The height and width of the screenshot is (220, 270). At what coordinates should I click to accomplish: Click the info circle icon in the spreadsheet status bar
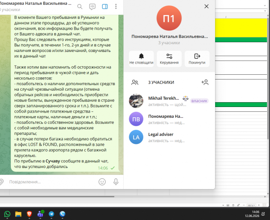tap(233, 205)
